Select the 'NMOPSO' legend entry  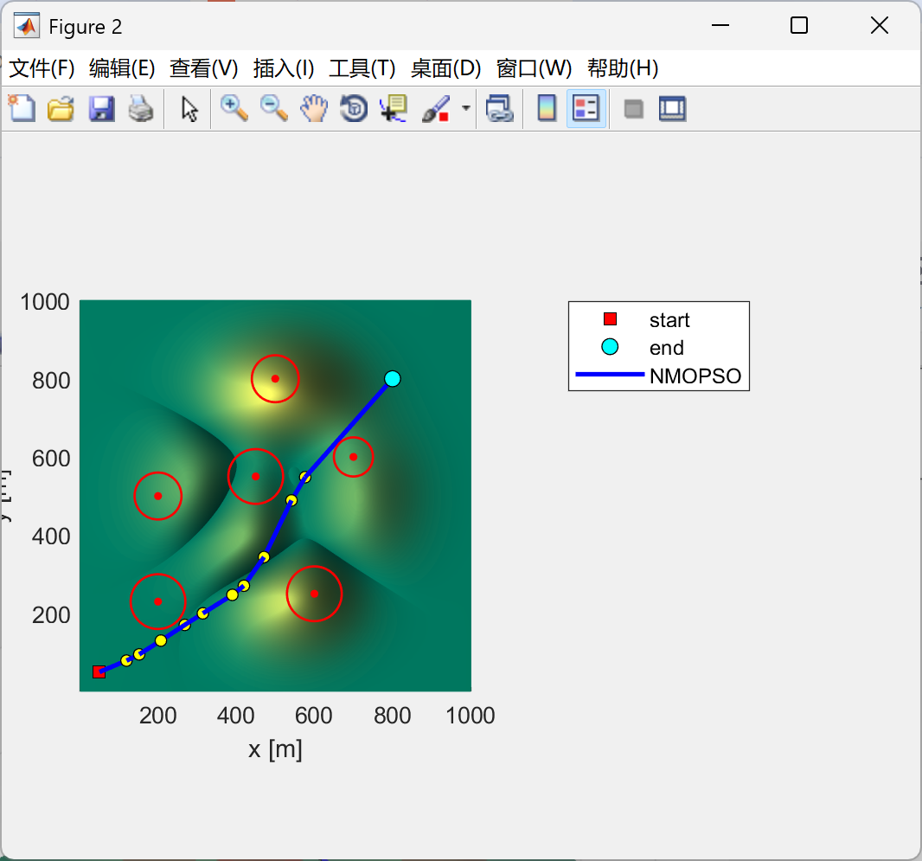coord(695,376)
